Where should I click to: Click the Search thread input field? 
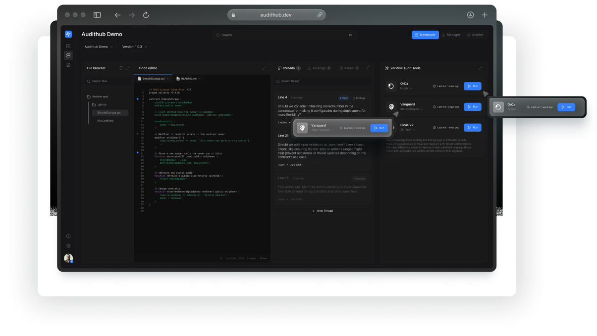point(322,81)
